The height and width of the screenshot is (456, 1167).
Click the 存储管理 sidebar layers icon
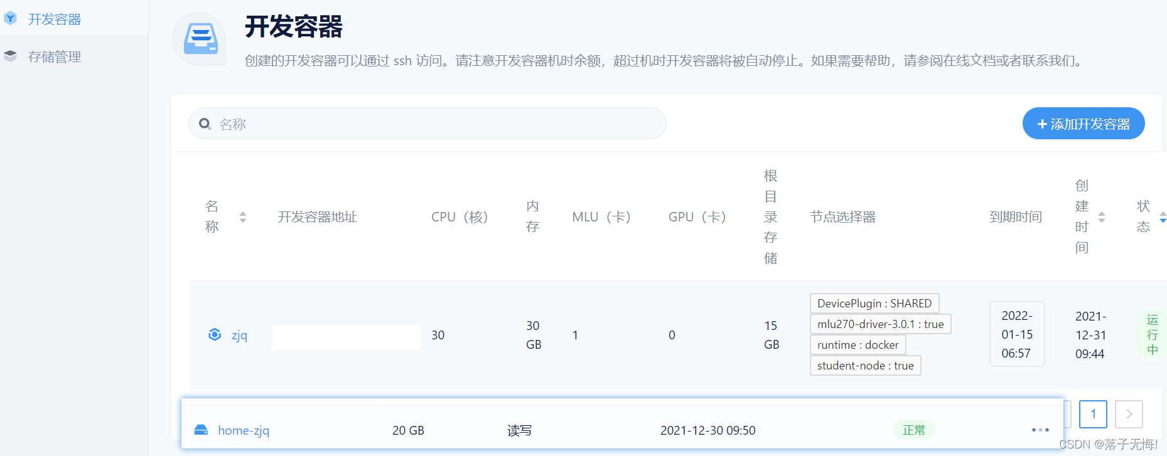[10, 56]
